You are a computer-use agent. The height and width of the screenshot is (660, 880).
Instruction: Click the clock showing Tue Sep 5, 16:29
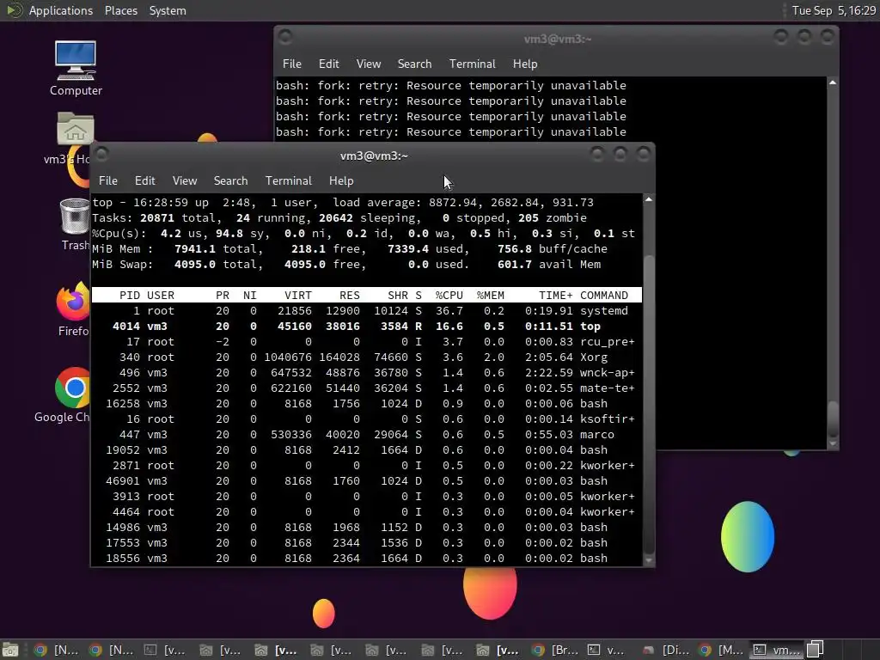[x=834, y=10]
